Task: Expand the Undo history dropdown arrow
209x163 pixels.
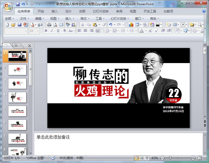Action: click(115, 25)
